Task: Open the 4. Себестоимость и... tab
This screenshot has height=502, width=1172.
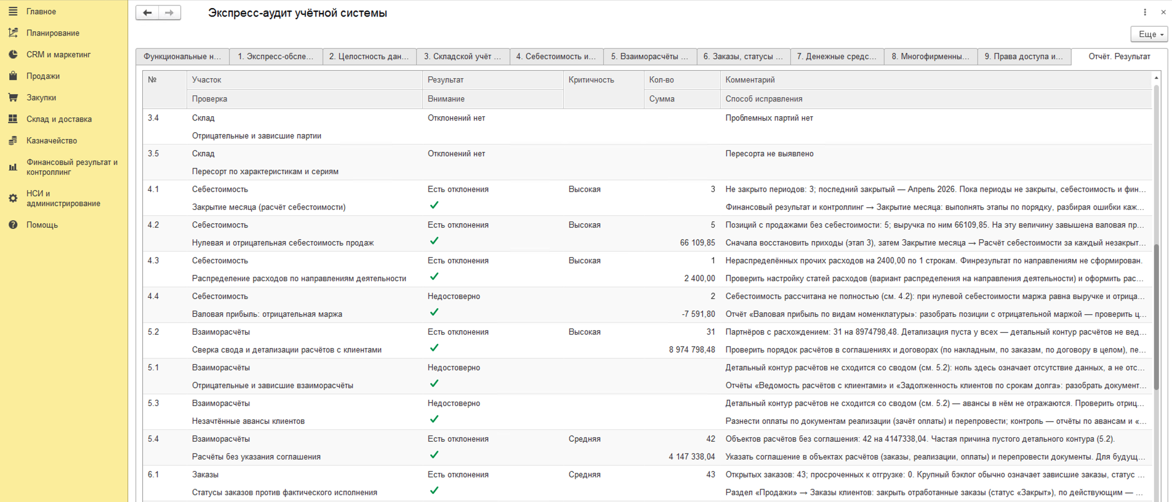Action: point(556,57)
